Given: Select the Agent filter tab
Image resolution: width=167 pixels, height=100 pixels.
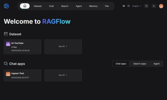Looking at the screenshot, I should click(157, 64).
